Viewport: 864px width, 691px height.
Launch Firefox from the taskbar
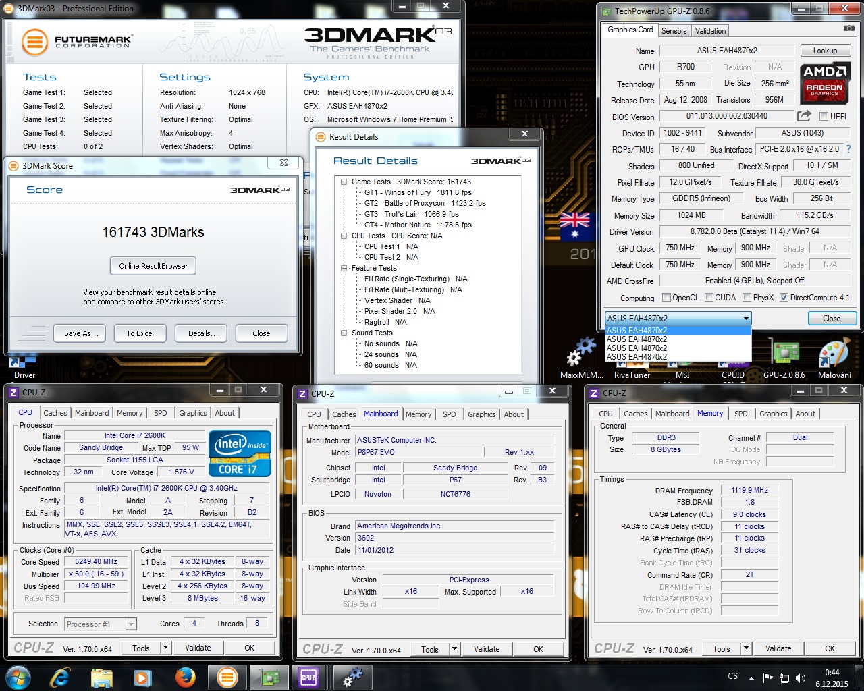tap(185, 677)
